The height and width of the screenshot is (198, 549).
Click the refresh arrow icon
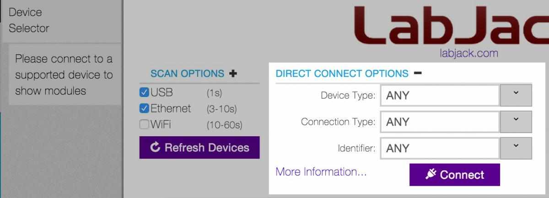click(x=155, y=147)
